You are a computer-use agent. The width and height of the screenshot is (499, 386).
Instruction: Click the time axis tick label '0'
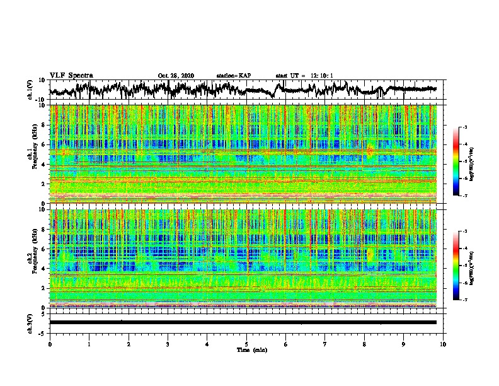click(x=50, y=344)
